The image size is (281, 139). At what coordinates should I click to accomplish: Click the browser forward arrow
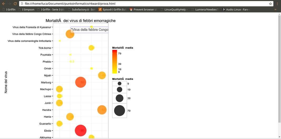9,4
